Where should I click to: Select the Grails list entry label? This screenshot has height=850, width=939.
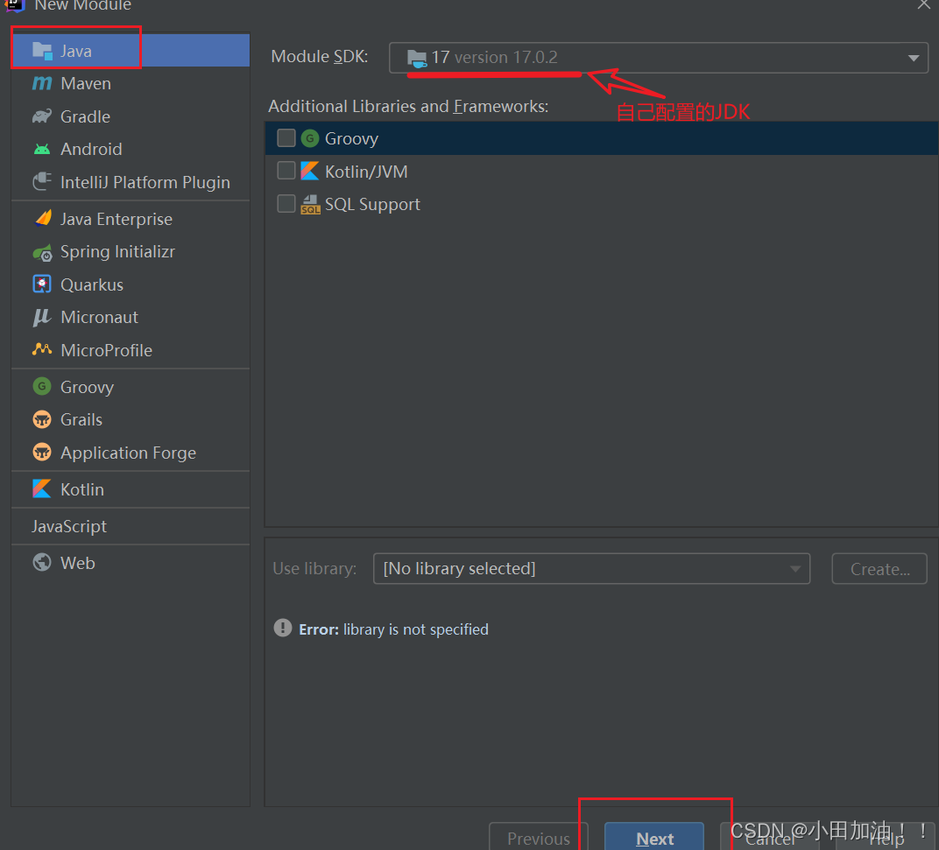pyautogui.click(x=81, y=419)
